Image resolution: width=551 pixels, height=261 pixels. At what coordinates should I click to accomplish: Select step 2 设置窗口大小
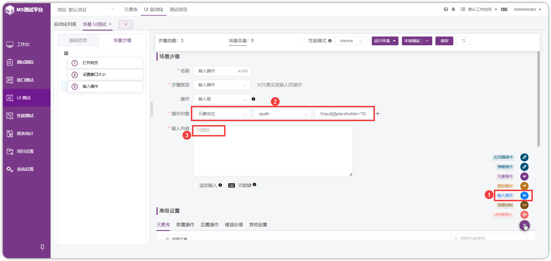click(105, 75)
